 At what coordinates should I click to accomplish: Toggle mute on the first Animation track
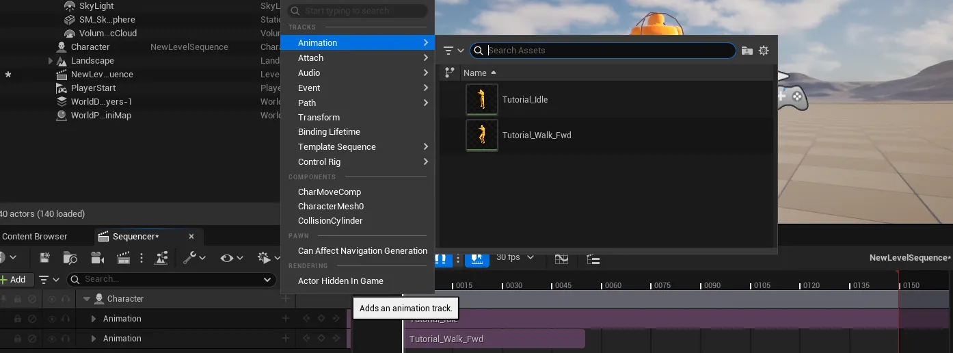point(31,319)
